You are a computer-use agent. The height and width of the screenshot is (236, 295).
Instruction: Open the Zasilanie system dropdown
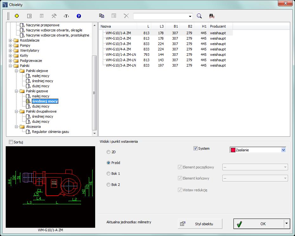pos(283,150)
